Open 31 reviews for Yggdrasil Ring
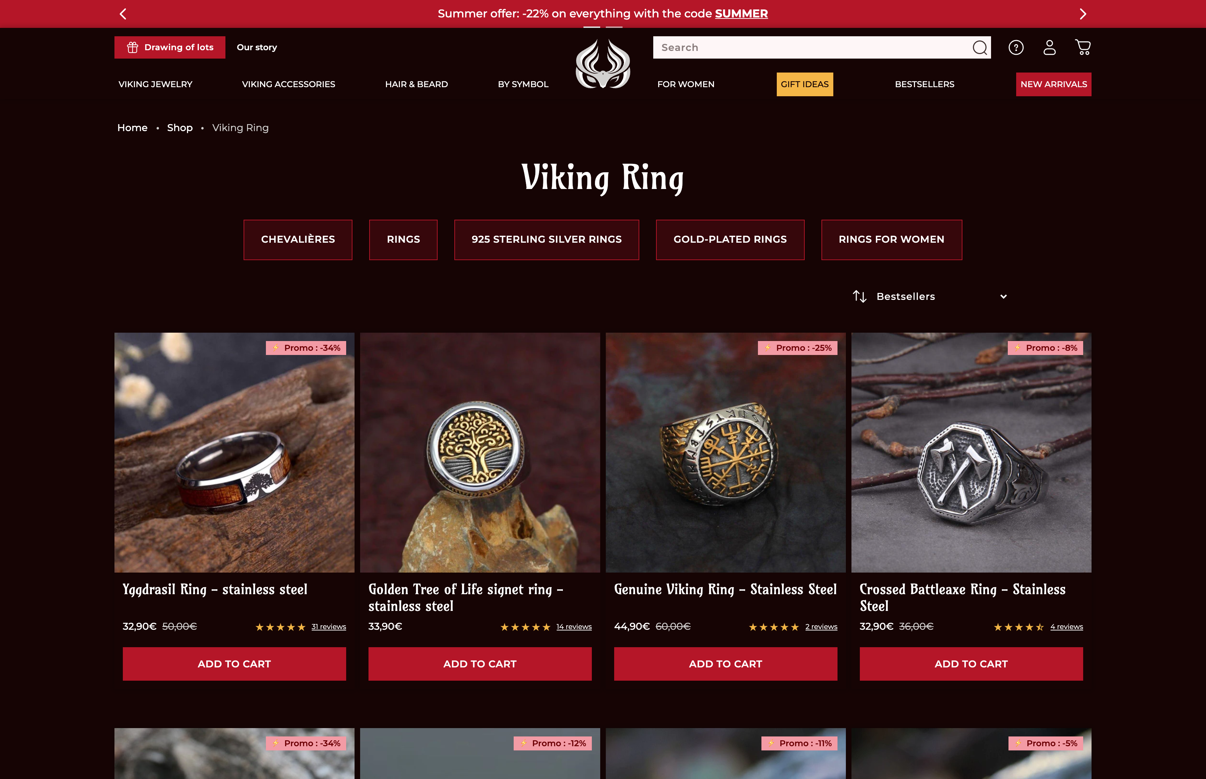The image size is (1206, 779). pyautogui.click(x=328, y=627)
